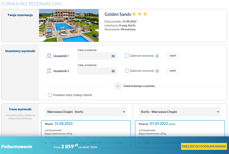Remove Uczestnik 1 with usuń button
The height and width of the screenshot is (154, 229).
[173, 56]
